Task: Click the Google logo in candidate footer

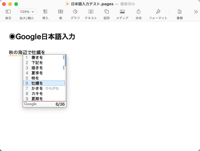Action: [30, 104]
